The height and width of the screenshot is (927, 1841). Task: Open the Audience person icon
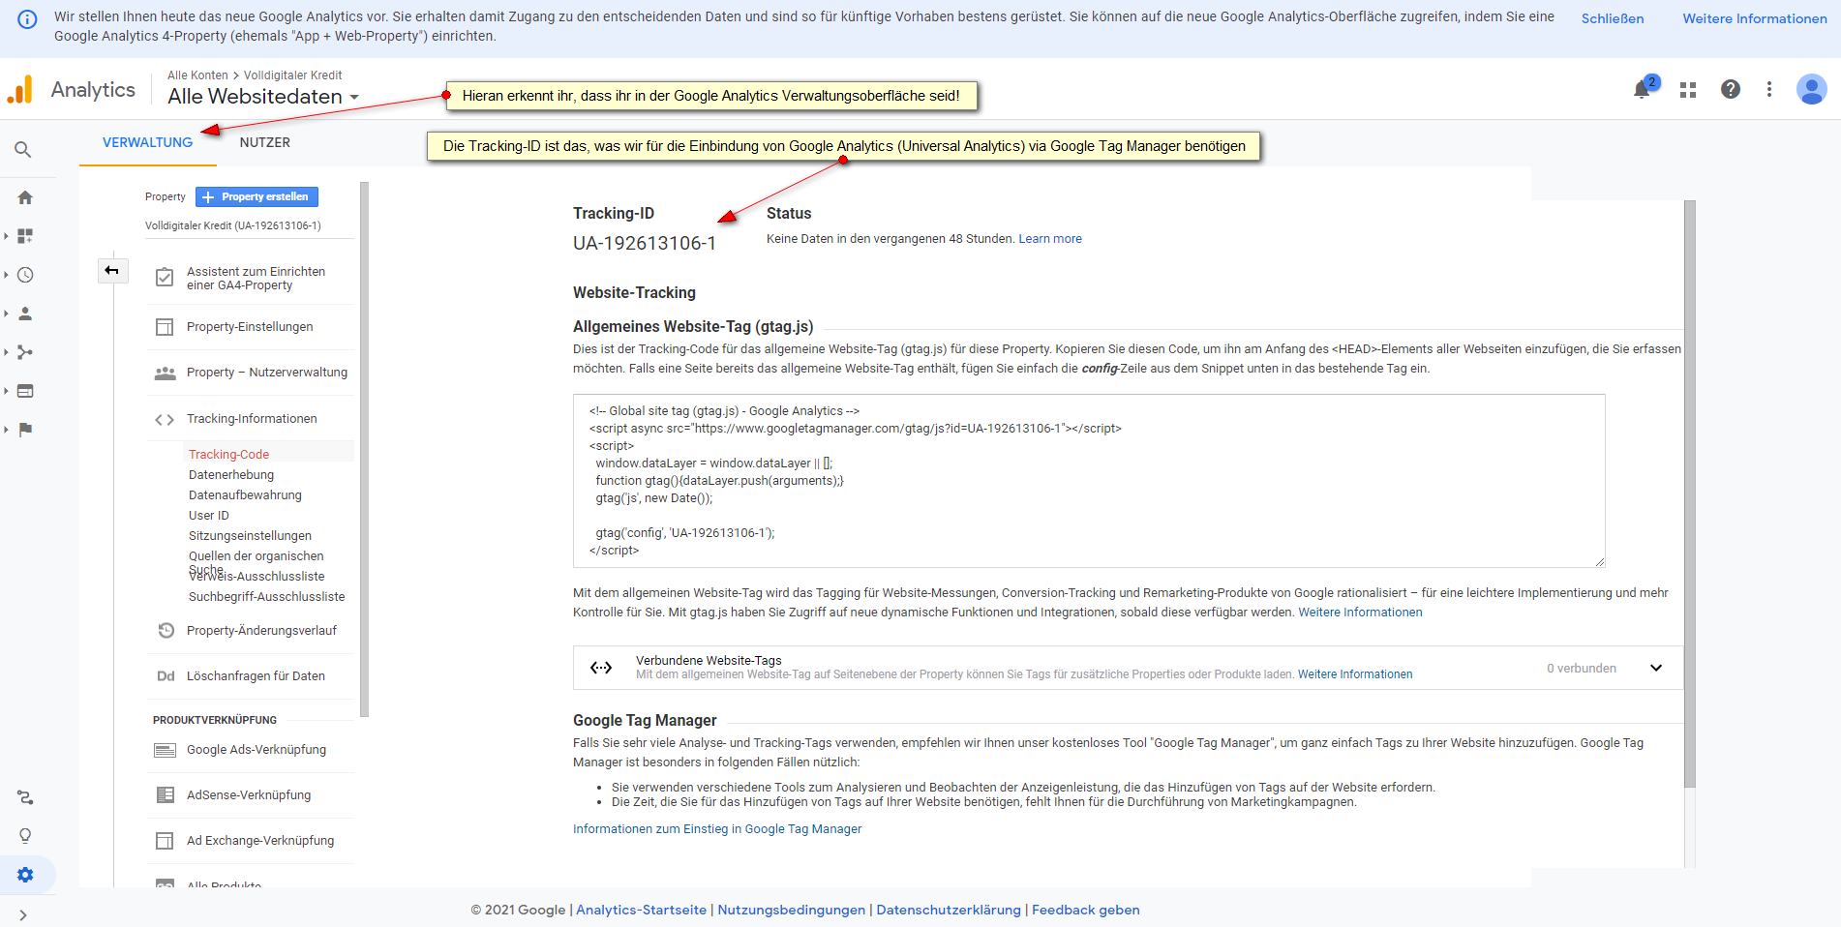pos(25,314)
